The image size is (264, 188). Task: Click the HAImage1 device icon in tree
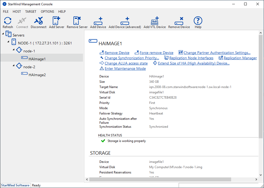(24, 58)
